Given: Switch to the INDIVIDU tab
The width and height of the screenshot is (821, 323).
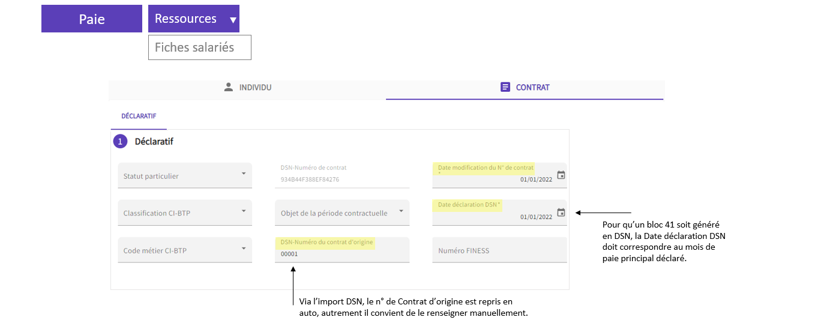Looking at the screenshot, I should click(x=247, y=87).
